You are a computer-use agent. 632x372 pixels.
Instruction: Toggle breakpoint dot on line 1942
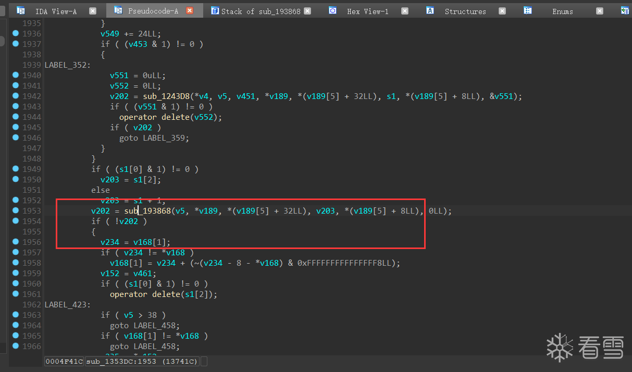click(x=16, y=96)
